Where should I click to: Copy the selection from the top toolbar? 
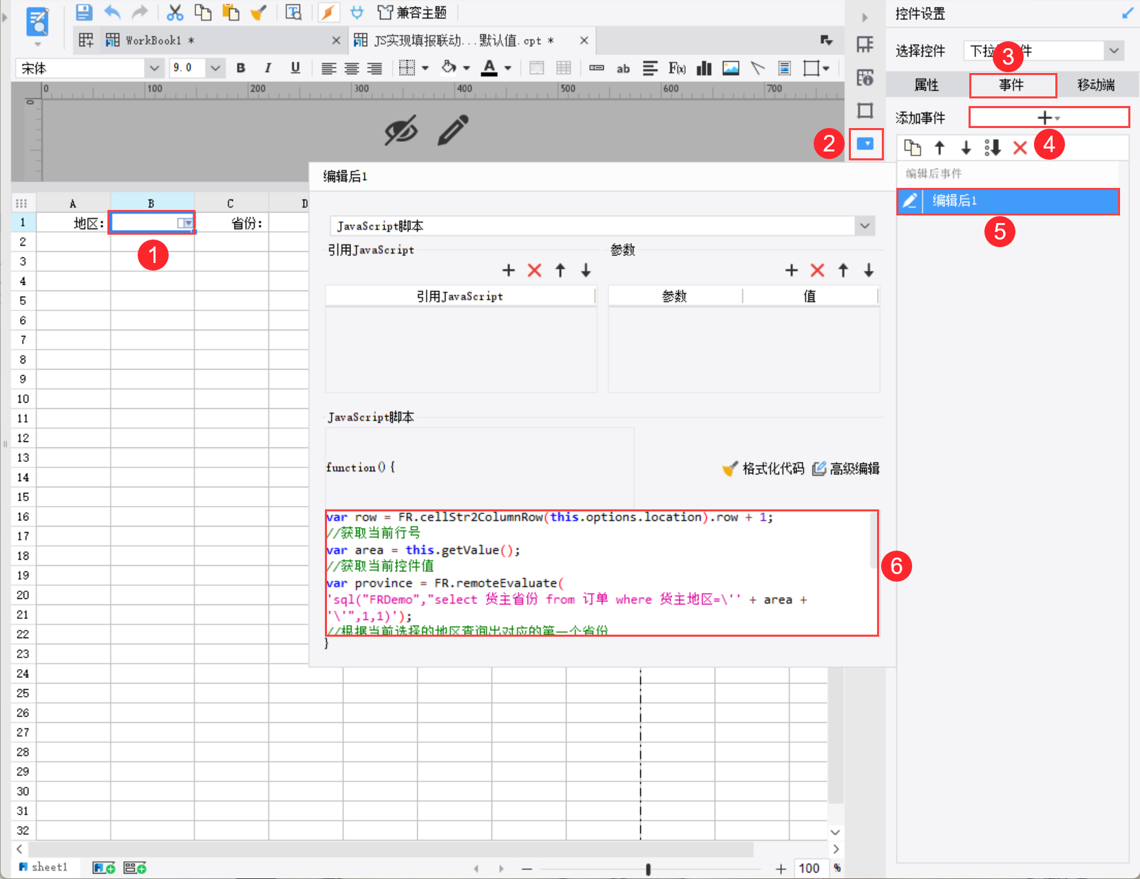click(203, 12)
